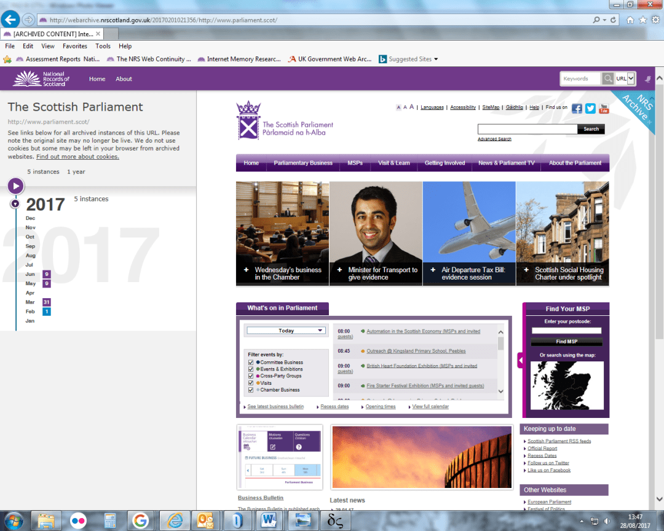Click the National Records of Scotland thistle logo
This screenshot has height=531, width=664.
tap(26, 78)
